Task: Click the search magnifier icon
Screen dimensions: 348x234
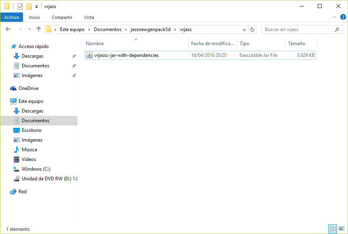Action: pyautogui.click(x=337, y=29)
